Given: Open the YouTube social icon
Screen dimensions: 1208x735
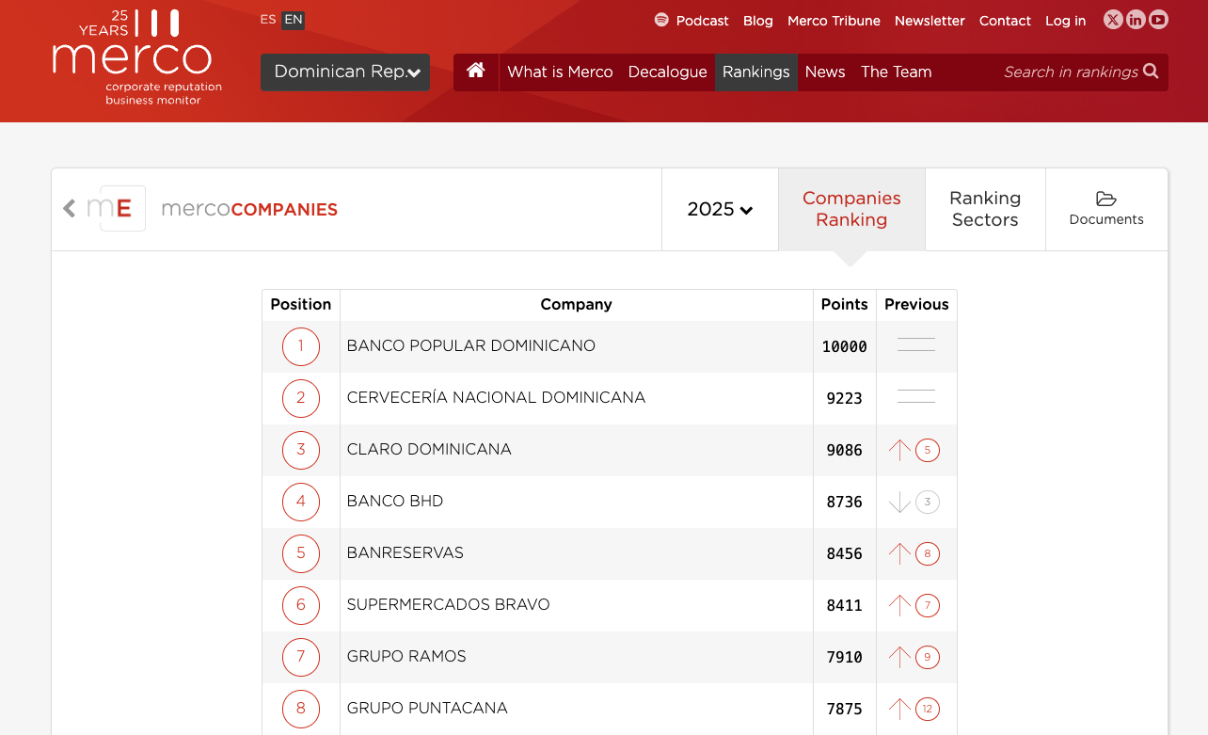Looking at the screenshot, I should 1158,20.
